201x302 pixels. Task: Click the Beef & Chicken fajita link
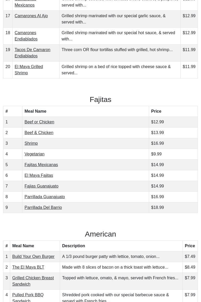pos(39,132)
